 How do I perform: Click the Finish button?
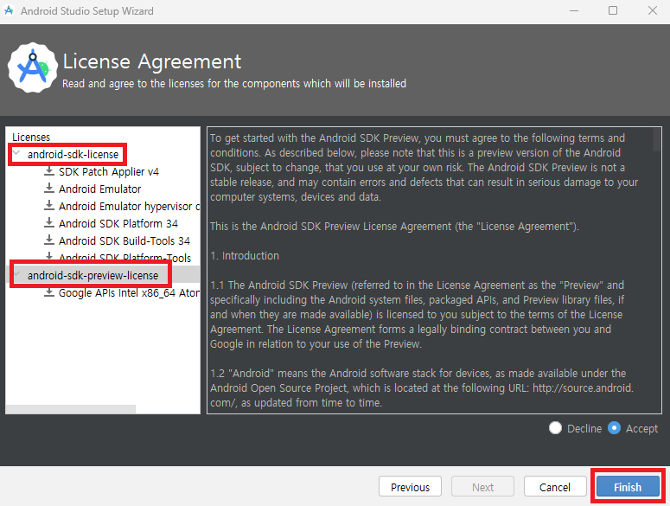[x=628, y=487]
